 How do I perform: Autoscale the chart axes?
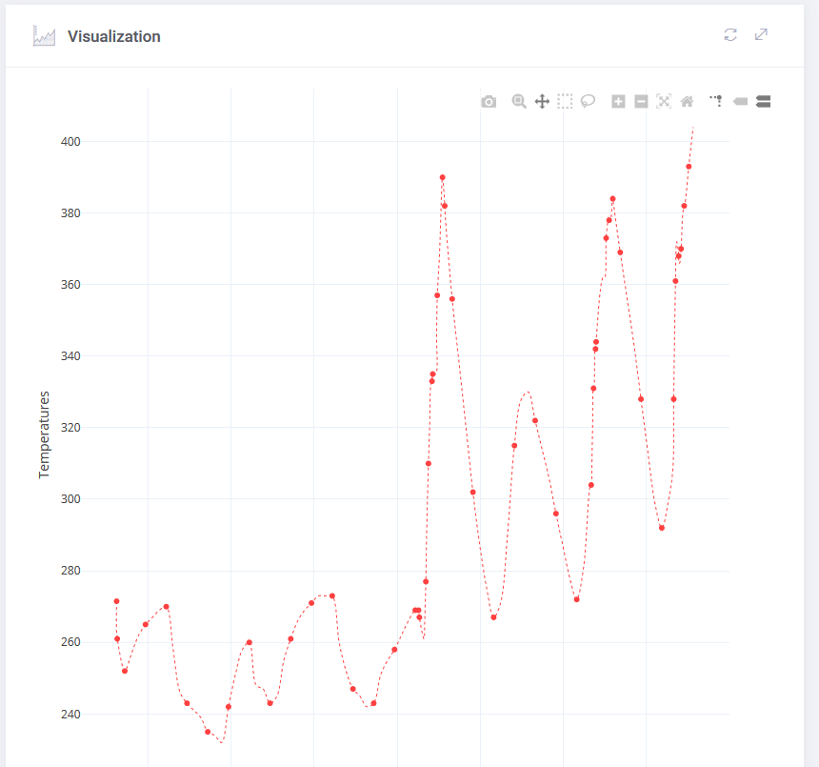pyautogui.click(x=664, y=101)
